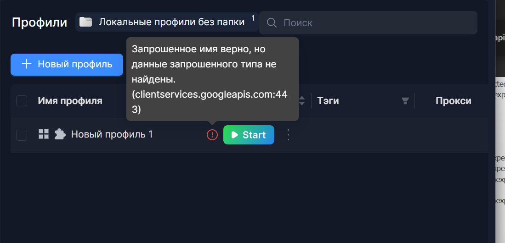The width and height of the screenshot is (505, 243).
Task: Toggle the select-all checkbox in table header
Action: click(22, 101)
